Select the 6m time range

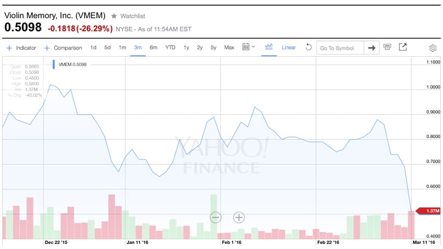pyautogui.click(x=153, y=47)
